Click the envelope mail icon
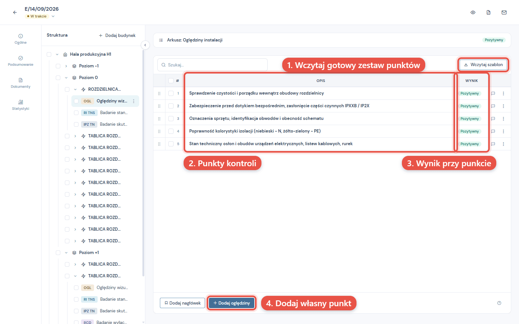Image resolution: width=519 pixels, height=324 pixels. pyautogui.click(x=504, y=12)
